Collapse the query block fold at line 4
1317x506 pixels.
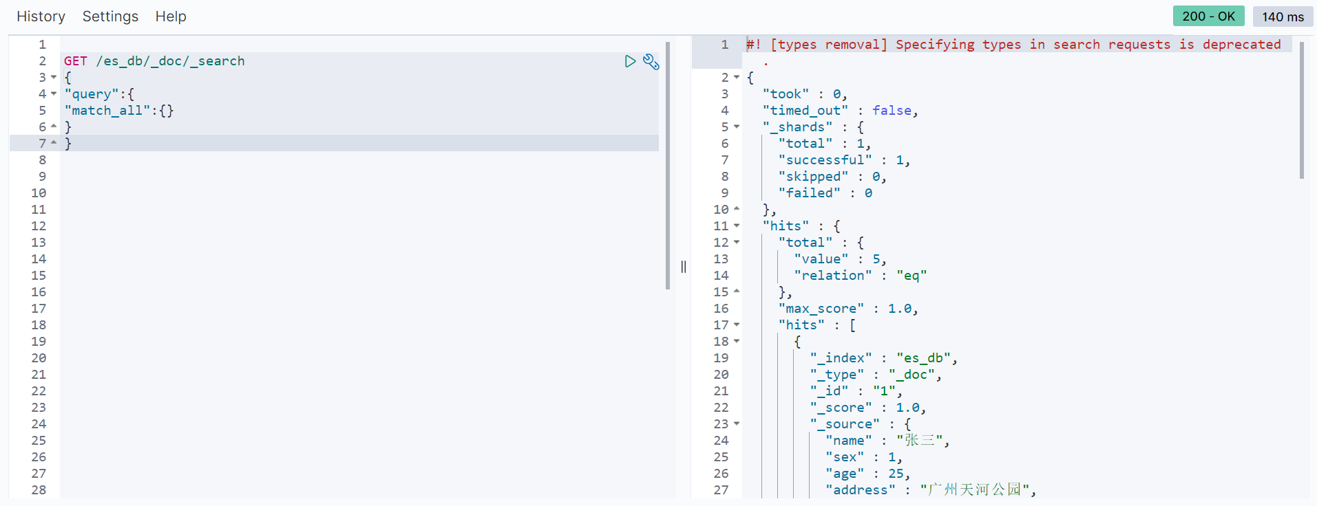pyautogui.click(x=54, y=93)
